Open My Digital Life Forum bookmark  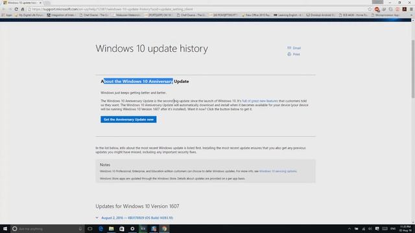tap(29, 15)
